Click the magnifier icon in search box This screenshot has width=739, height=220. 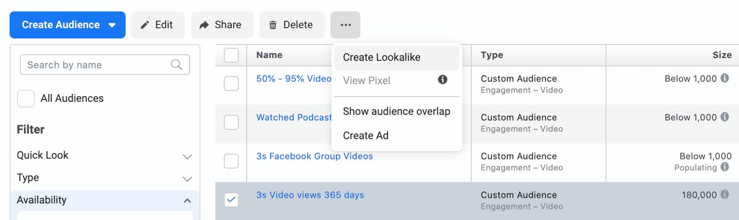pos(176,65)
